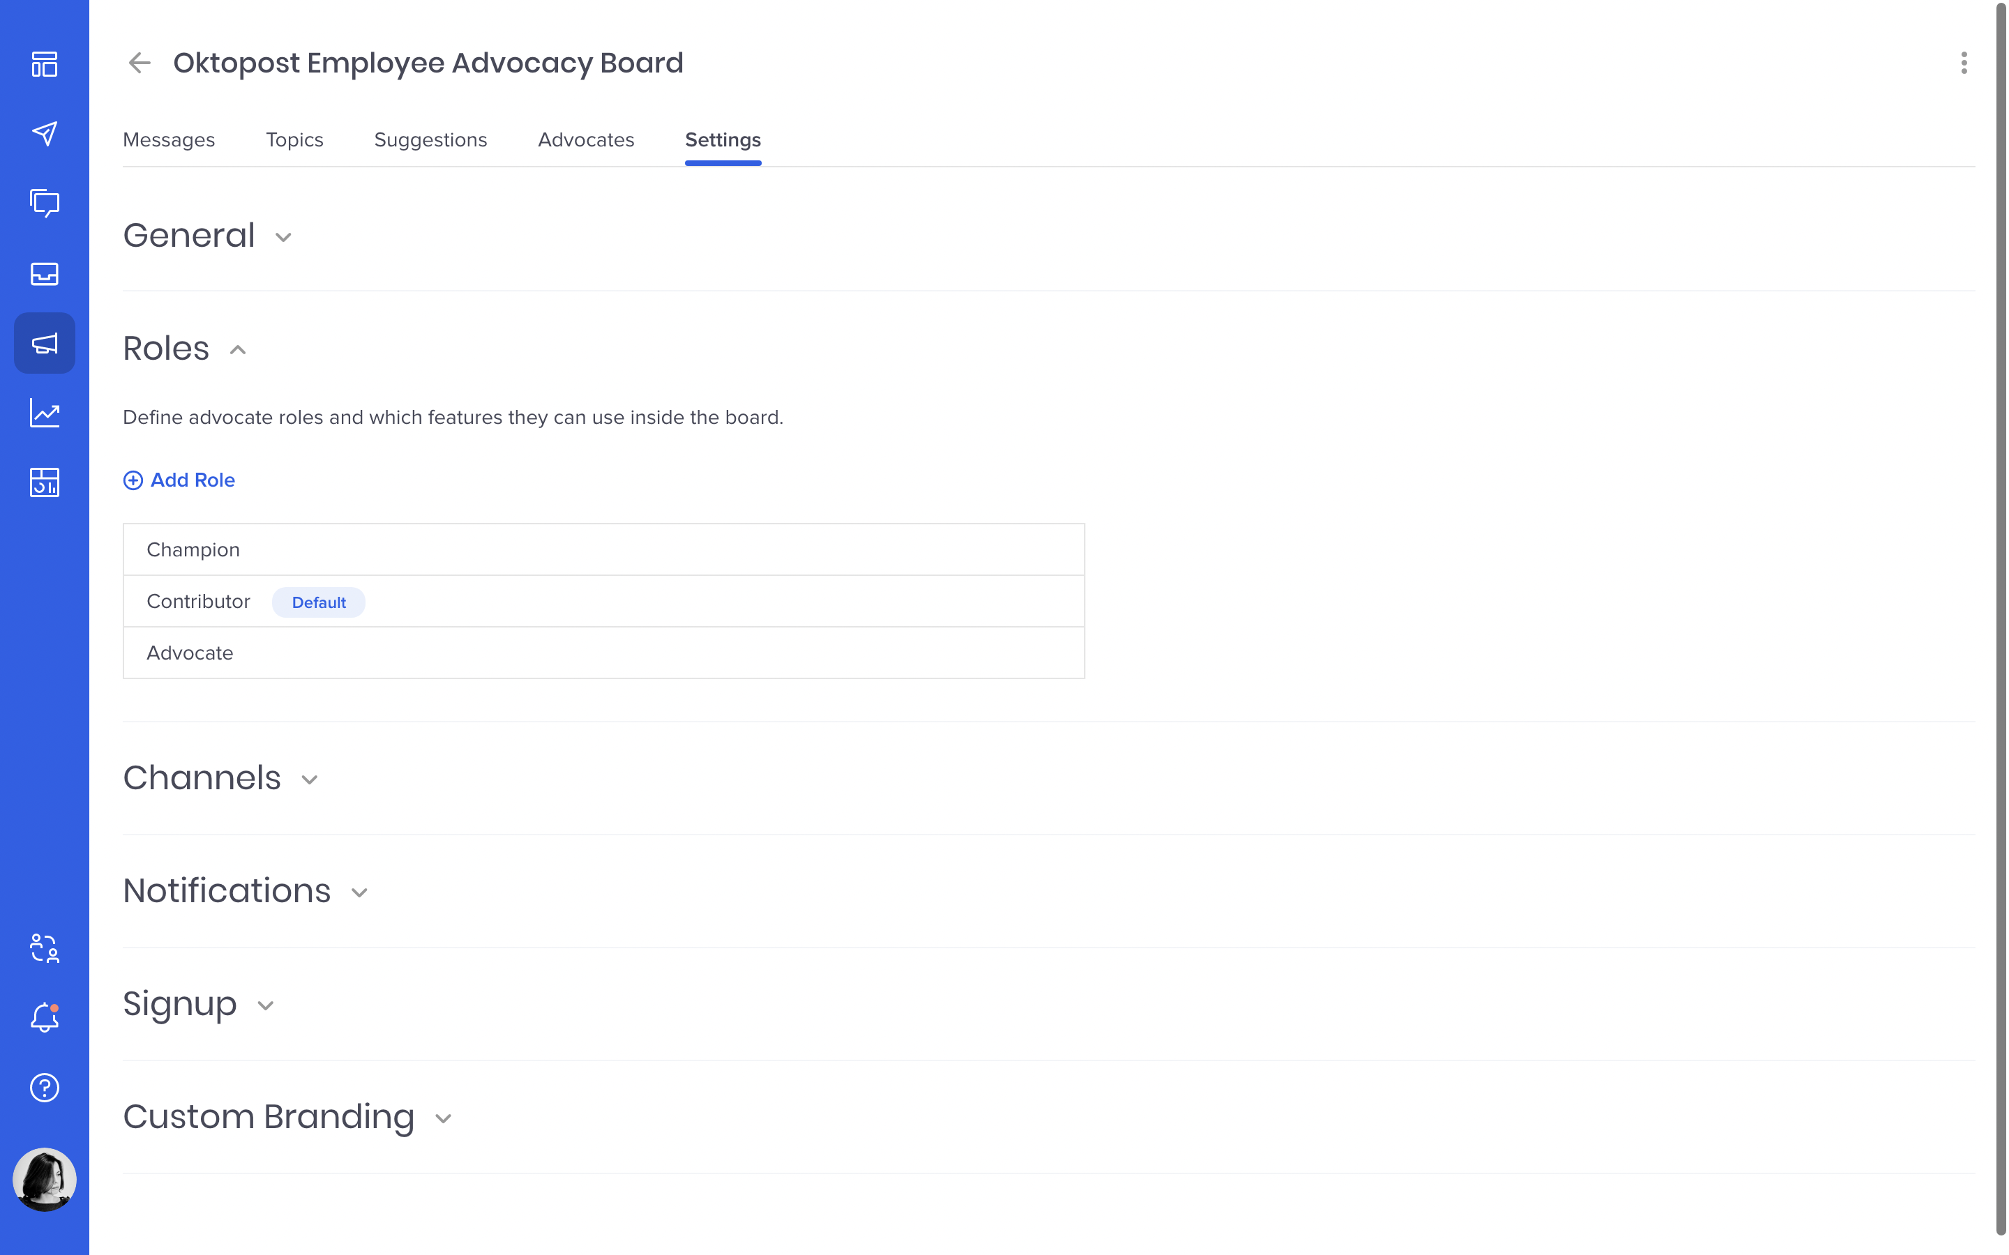Expand the General section chevron
The height and width of the screenshot is (1255, 2009).
tap(283, 237)
